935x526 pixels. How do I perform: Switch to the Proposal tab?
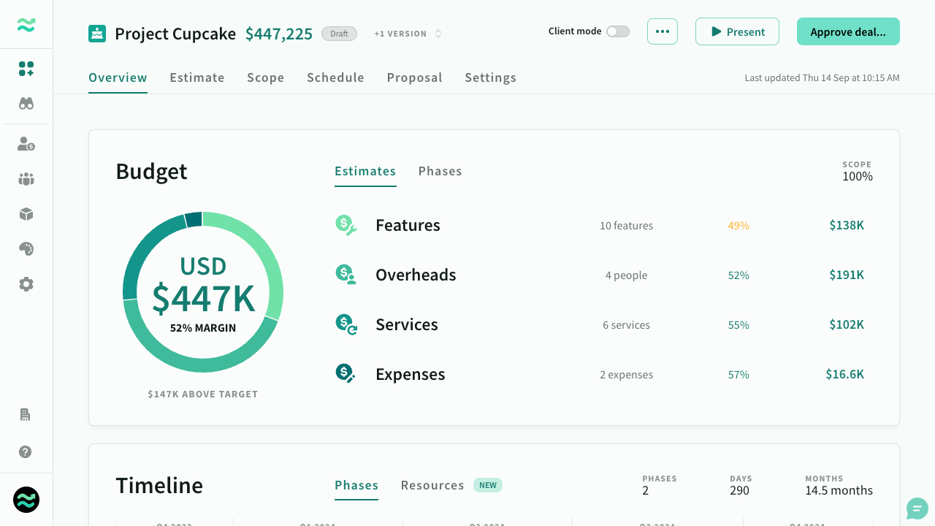click(415, 77)
